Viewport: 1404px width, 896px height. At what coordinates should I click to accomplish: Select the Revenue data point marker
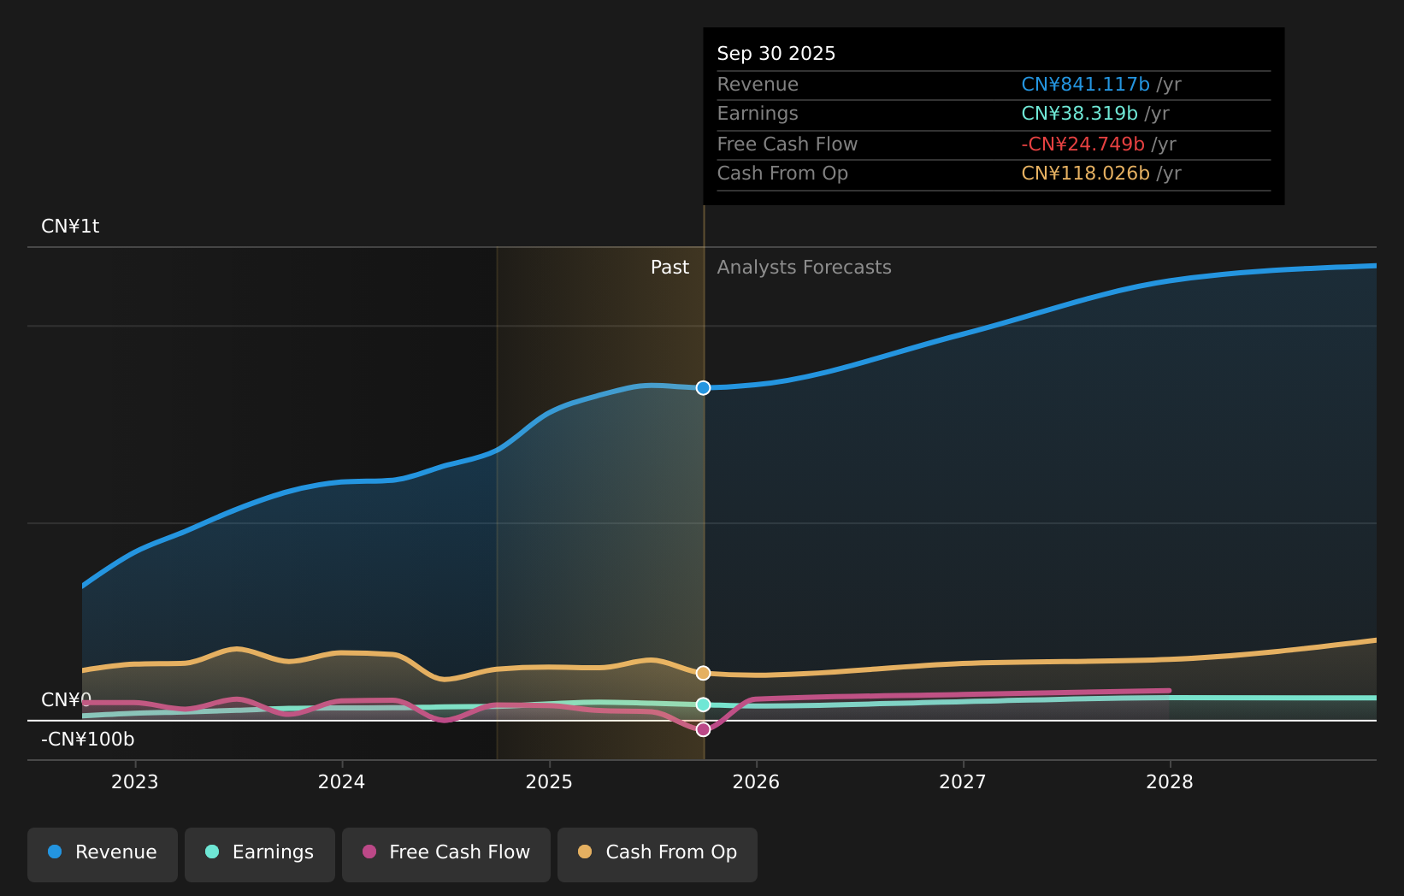pyautogui.click(x=703, y=388)
